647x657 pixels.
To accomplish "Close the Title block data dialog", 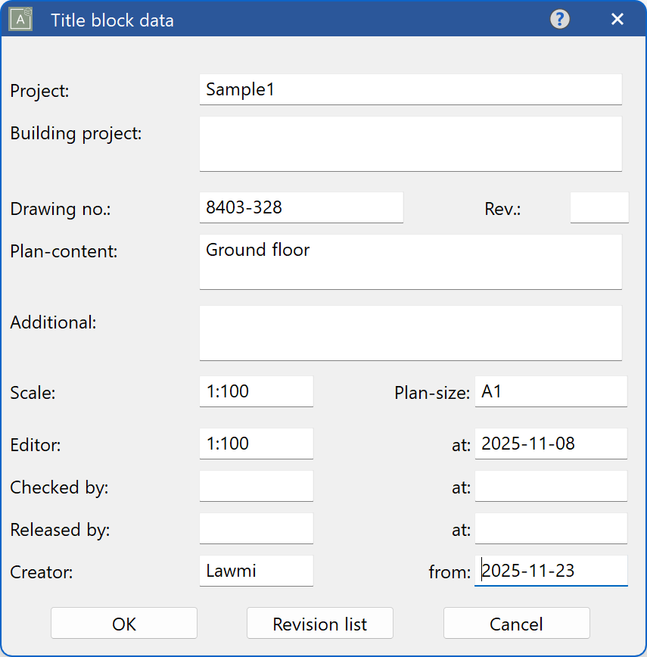I will coord(617,20).
